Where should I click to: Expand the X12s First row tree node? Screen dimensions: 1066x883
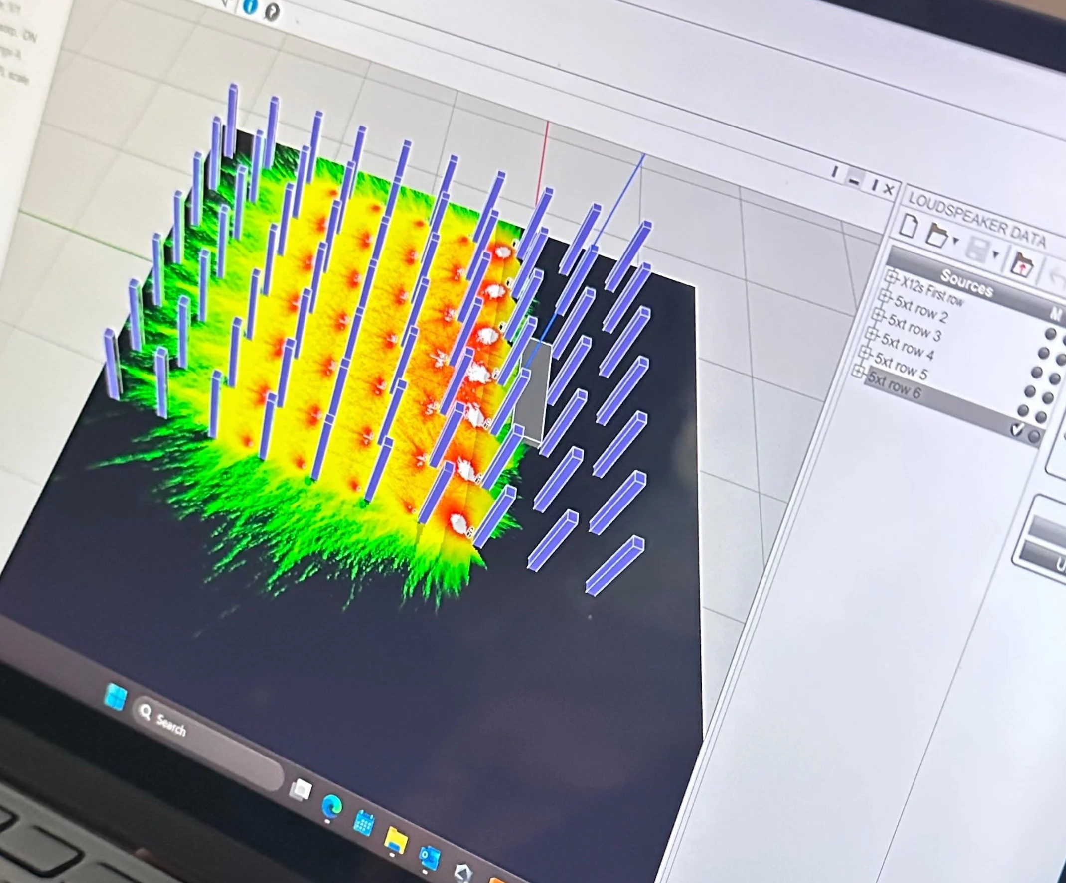point(891,276)
